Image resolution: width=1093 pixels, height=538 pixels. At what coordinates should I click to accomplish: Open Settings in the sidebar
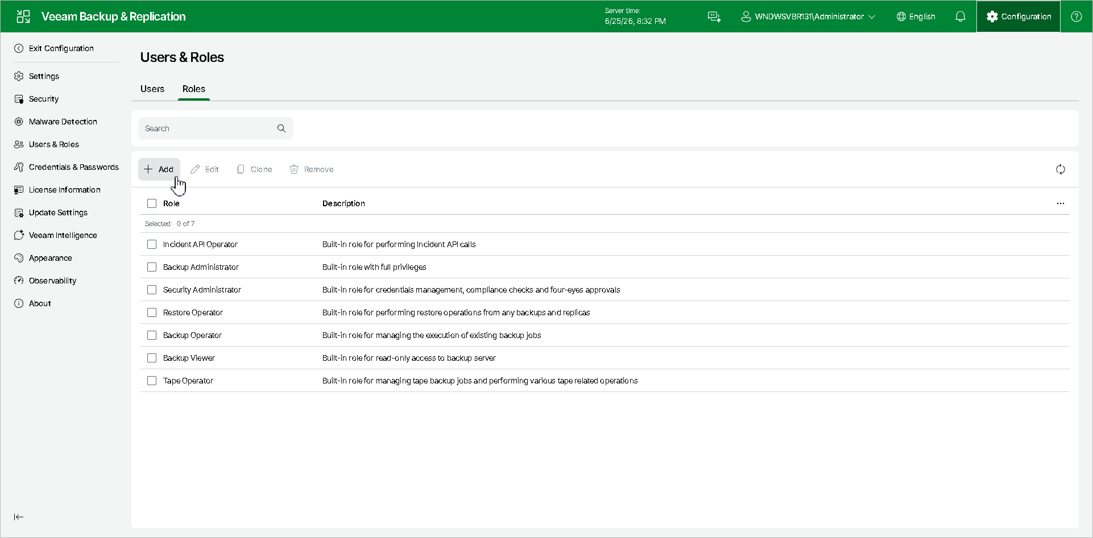44,76
